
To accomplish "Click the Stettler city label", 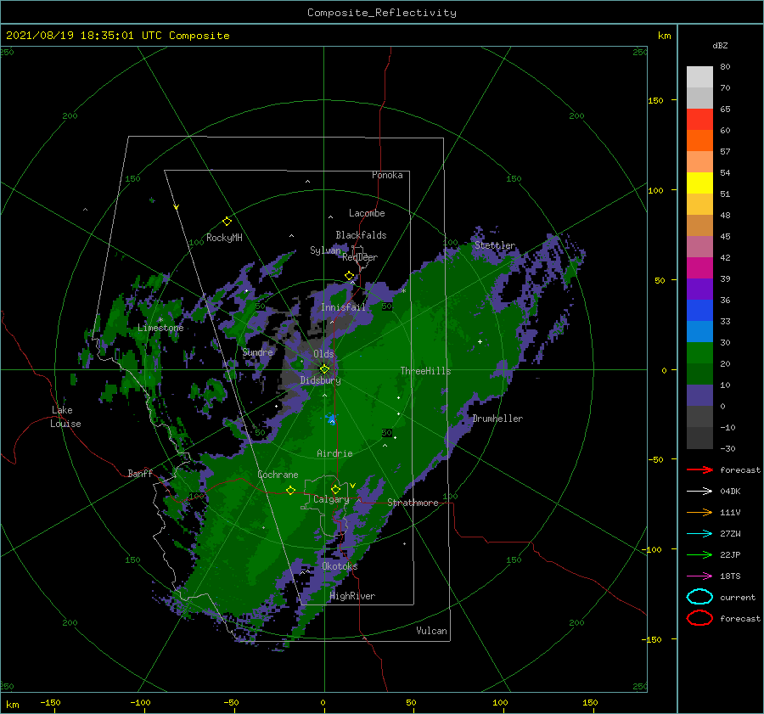I will click(495, 245).
